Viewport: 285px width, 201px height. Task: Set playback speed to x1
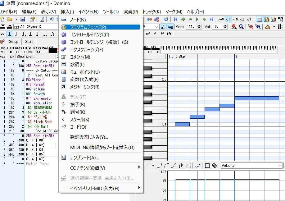[228, 20]
